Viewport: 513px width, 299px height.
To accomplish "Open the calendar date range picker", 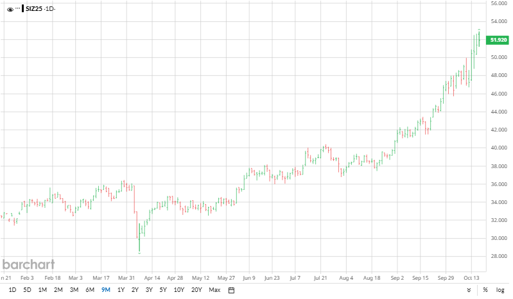I will (x=231, y=290).
